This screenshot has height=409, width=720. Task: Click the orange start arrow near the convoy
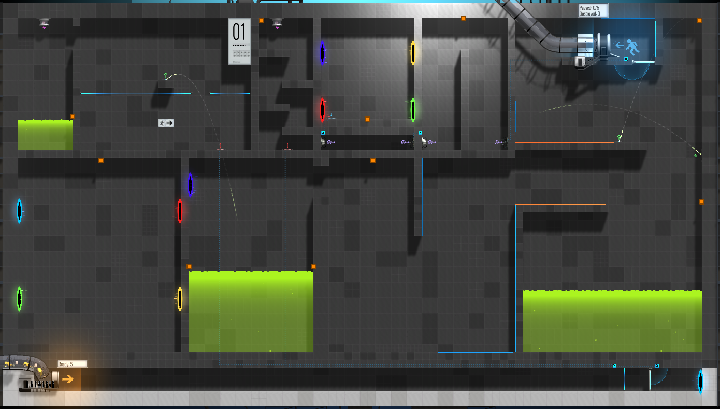[x=68, y=379]
